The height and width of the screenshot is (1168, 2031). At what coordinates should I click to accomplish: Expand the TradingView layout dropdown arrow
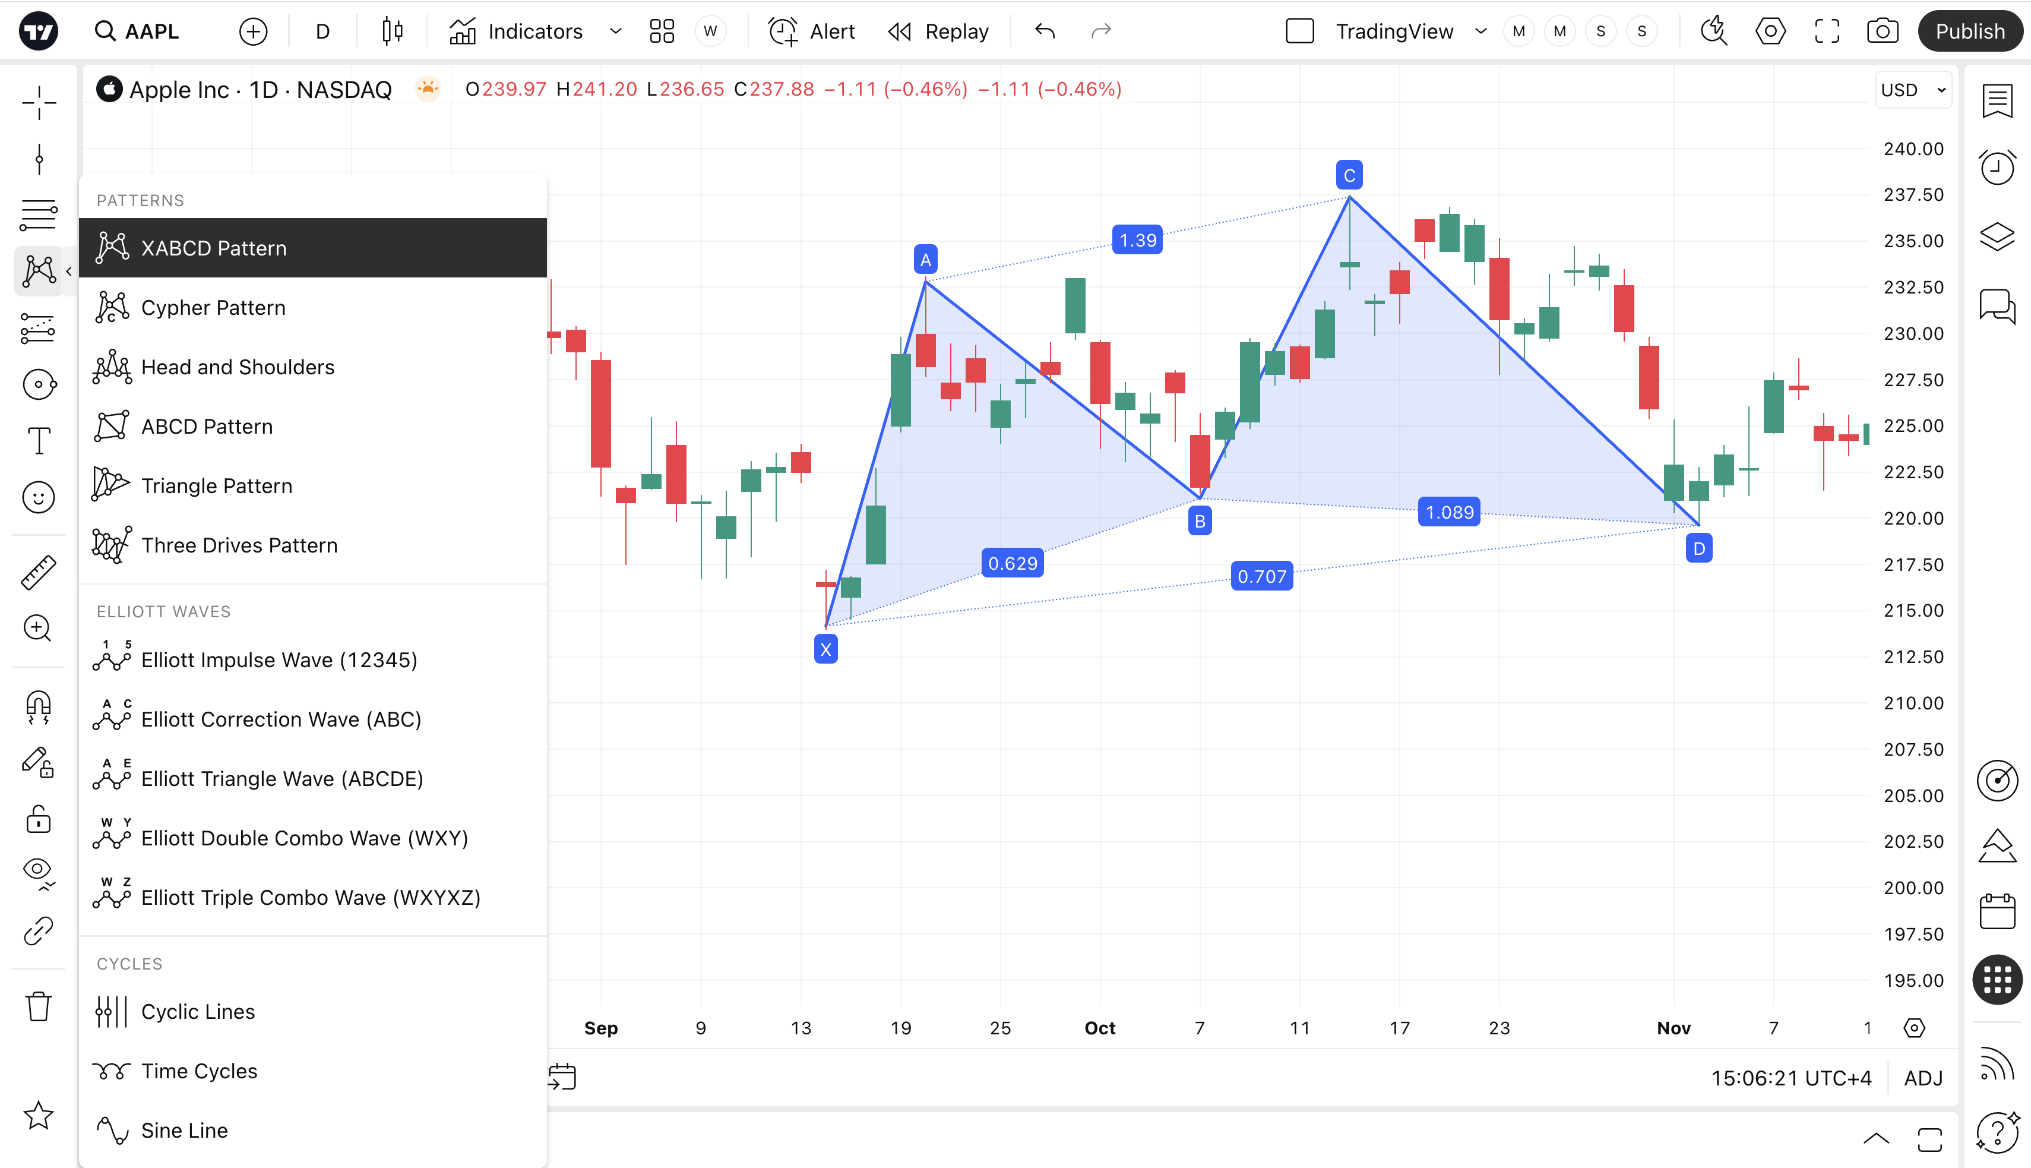point(1481,31)
